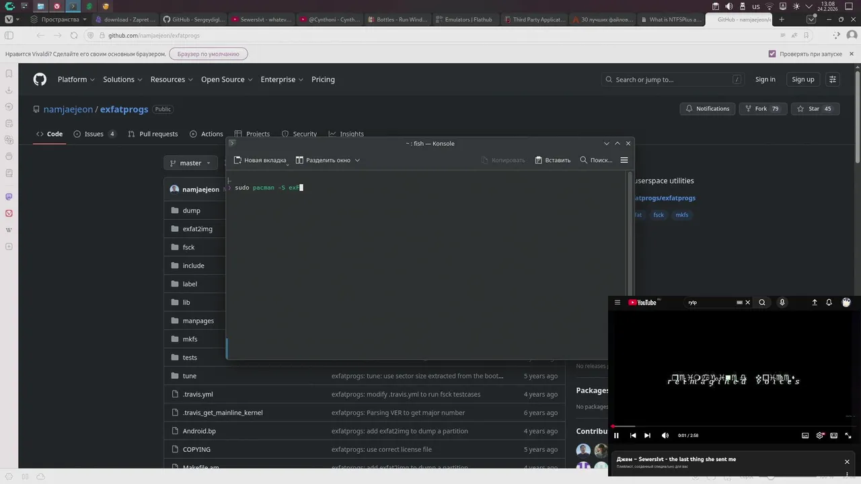Viewport: 861px width, 484px height.
Task: Expand the Resources dropdown on GitHub
Action: pyautogui.click(x=172, y=79)
